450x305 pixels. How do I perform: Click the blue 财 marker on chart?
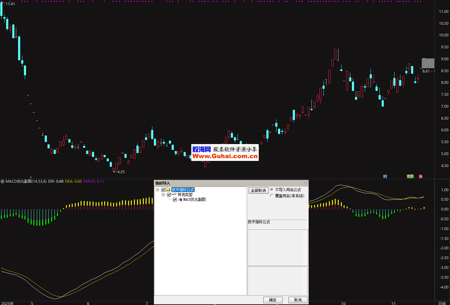click(385, 176)
